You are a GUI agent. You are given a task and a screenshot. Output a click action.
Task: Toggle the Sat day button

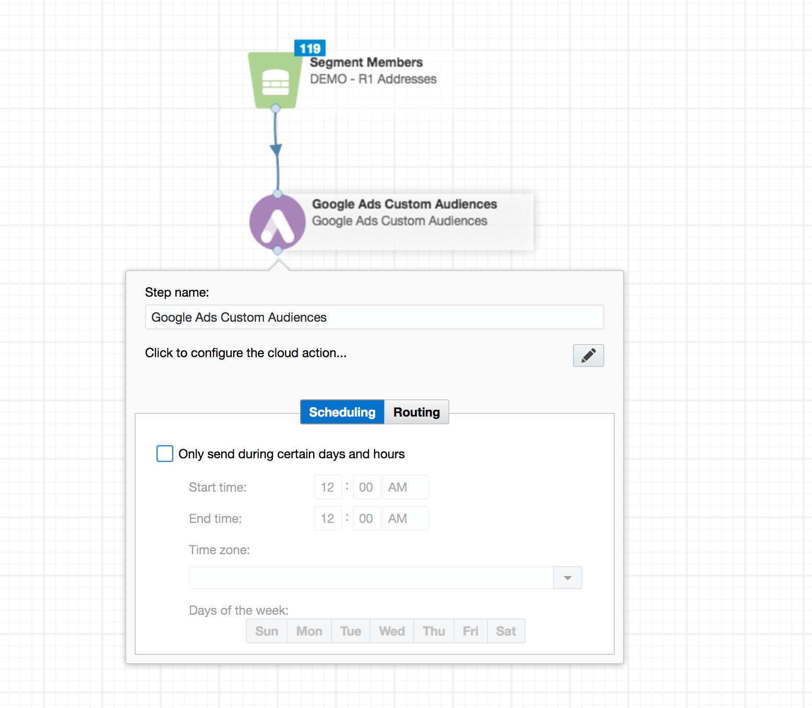pos(506,631)
